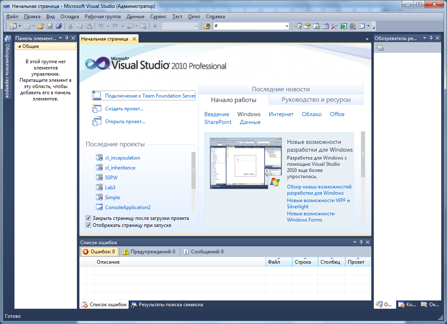Open the Файл menu
447x324 pixels.
coord(12,17)
